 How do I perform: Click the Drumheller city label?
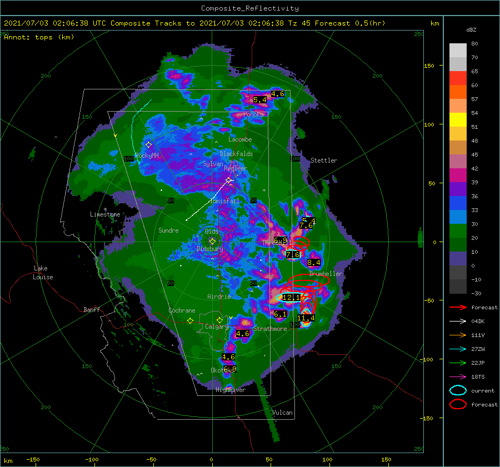click(326, 274)
